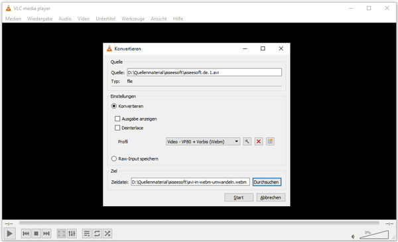Click remaining time label right of seek bar

point(389,223)
